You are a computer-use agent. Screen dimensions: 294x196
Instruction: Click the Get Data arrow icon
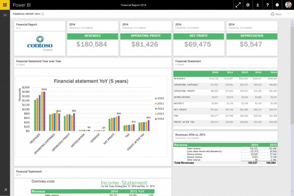(5, 190)
